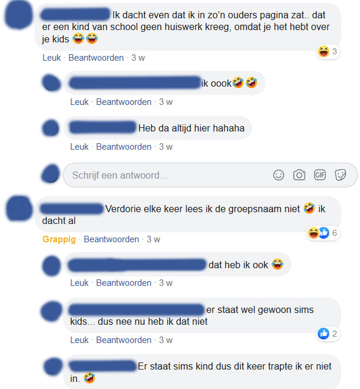
Task: Like the 'ouders pagina' comment
Action: (52, 58)
